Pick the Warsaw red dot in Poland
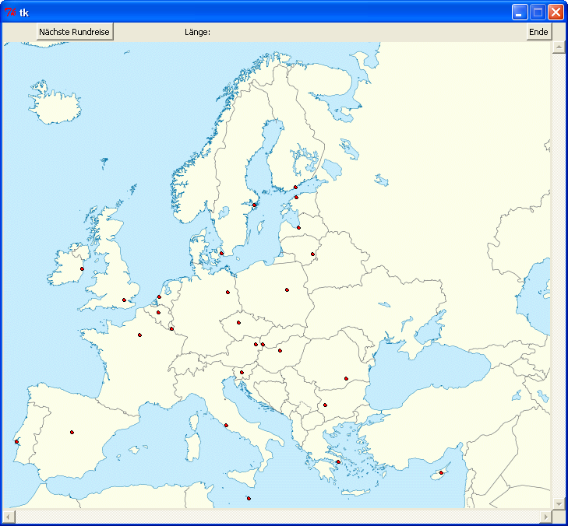Screen dimensions: 568x526 [288, 289]
